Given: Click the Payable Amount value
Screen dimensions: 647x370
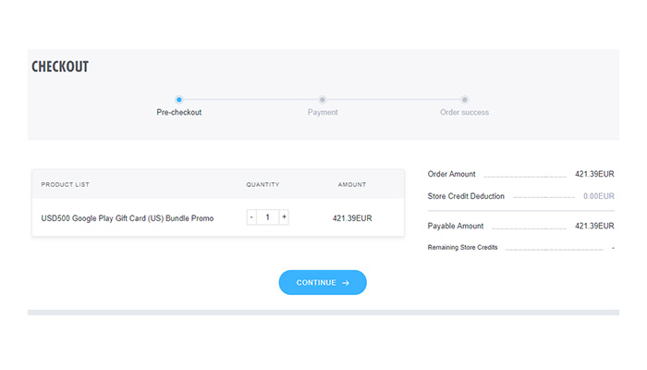Looking at the screenshot, I should [x=594, y=226].
